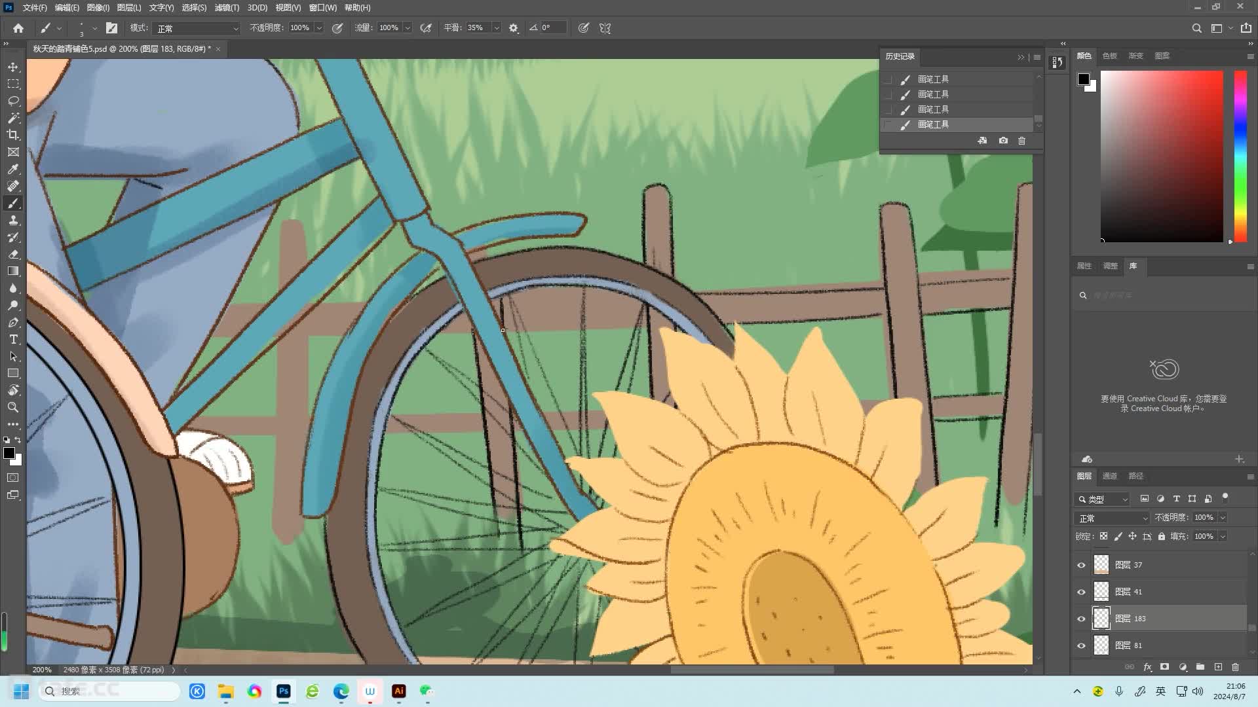Toggle pressure for opacity button
Image resolution: width=1258 pixels, height=707 pixels.
pyautogui.click(x=337, y=28)
